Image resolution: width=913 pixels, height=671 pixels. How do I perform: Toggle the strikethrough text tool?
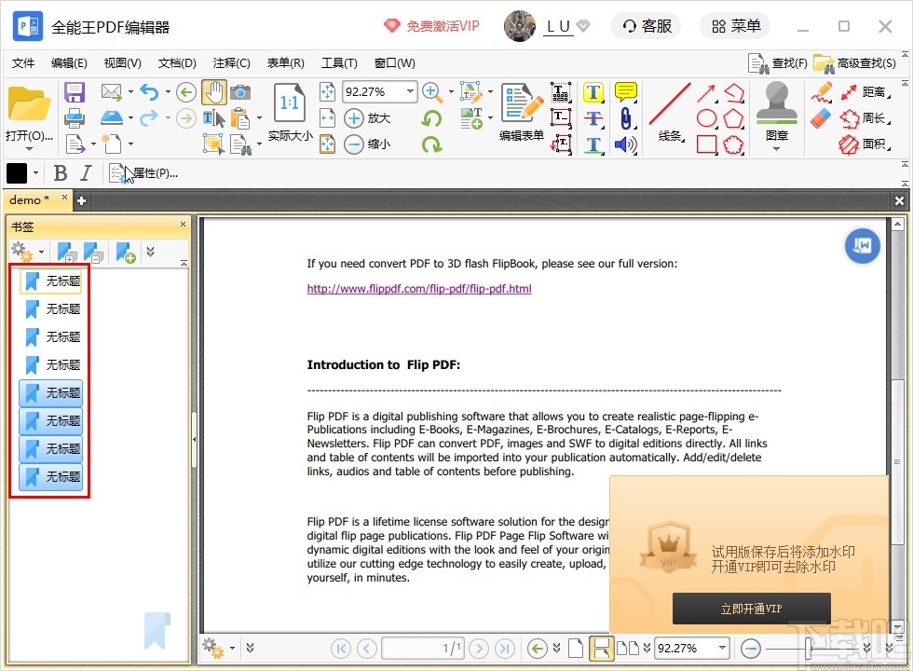593,118
